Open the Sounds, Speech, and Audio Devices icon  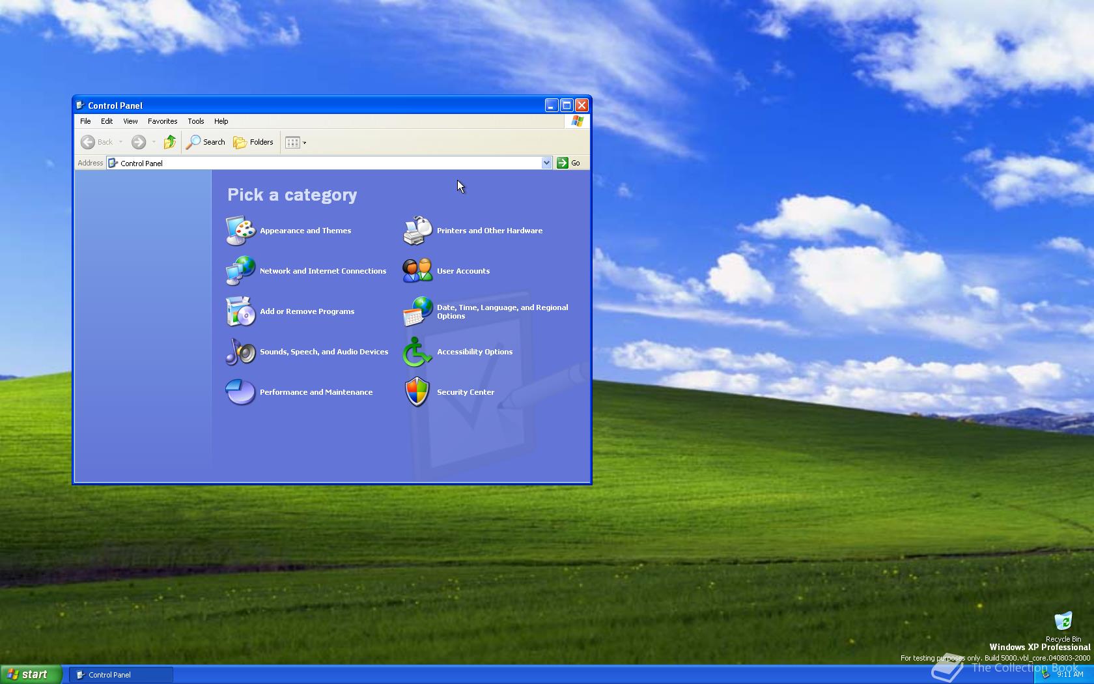[240, 352]
